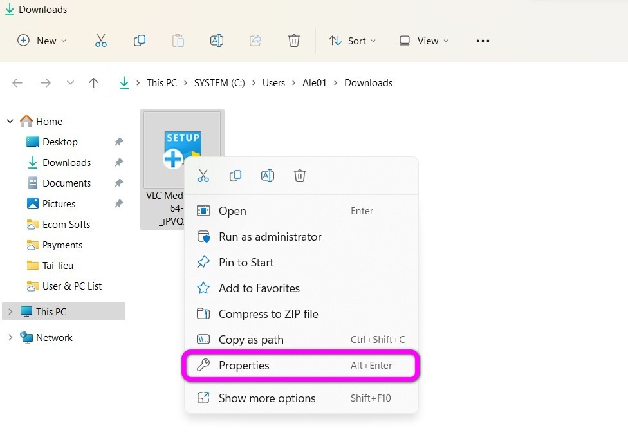Image resolution: width=628 pixels, height=435 pixels.
Task: Navigate to Users in the breadcrumb bar
Action: pyautogui.click(x=273, y=82)
